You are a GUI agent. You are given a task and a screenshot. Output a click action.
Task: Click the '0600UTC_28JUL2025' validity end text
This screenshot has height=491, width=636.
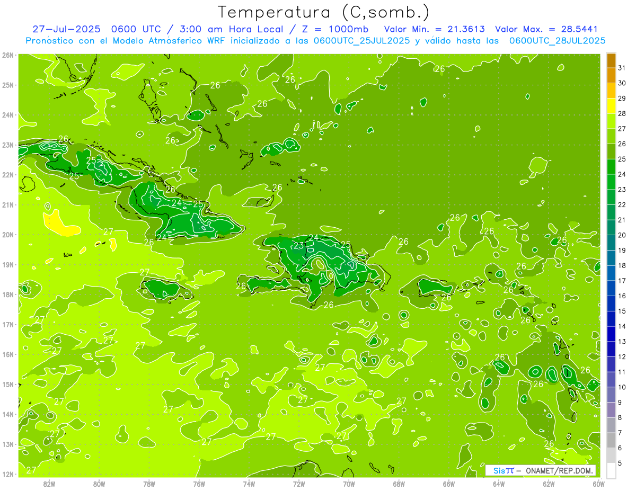(557, 40)
